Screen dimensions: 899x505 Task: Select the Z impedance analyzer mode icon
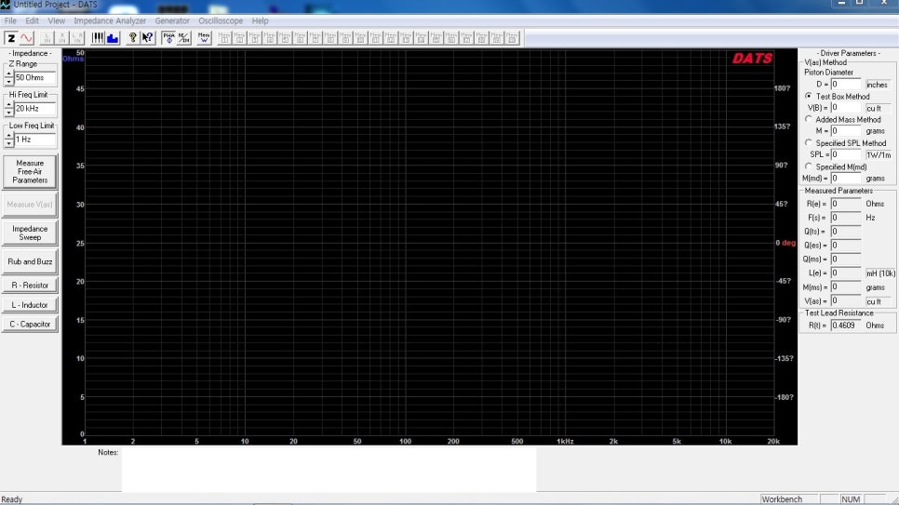tap(11, 38)
